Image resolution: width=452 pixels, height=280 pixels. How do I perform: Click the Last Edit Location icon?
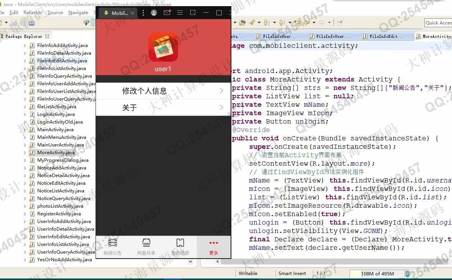[297, 23]
